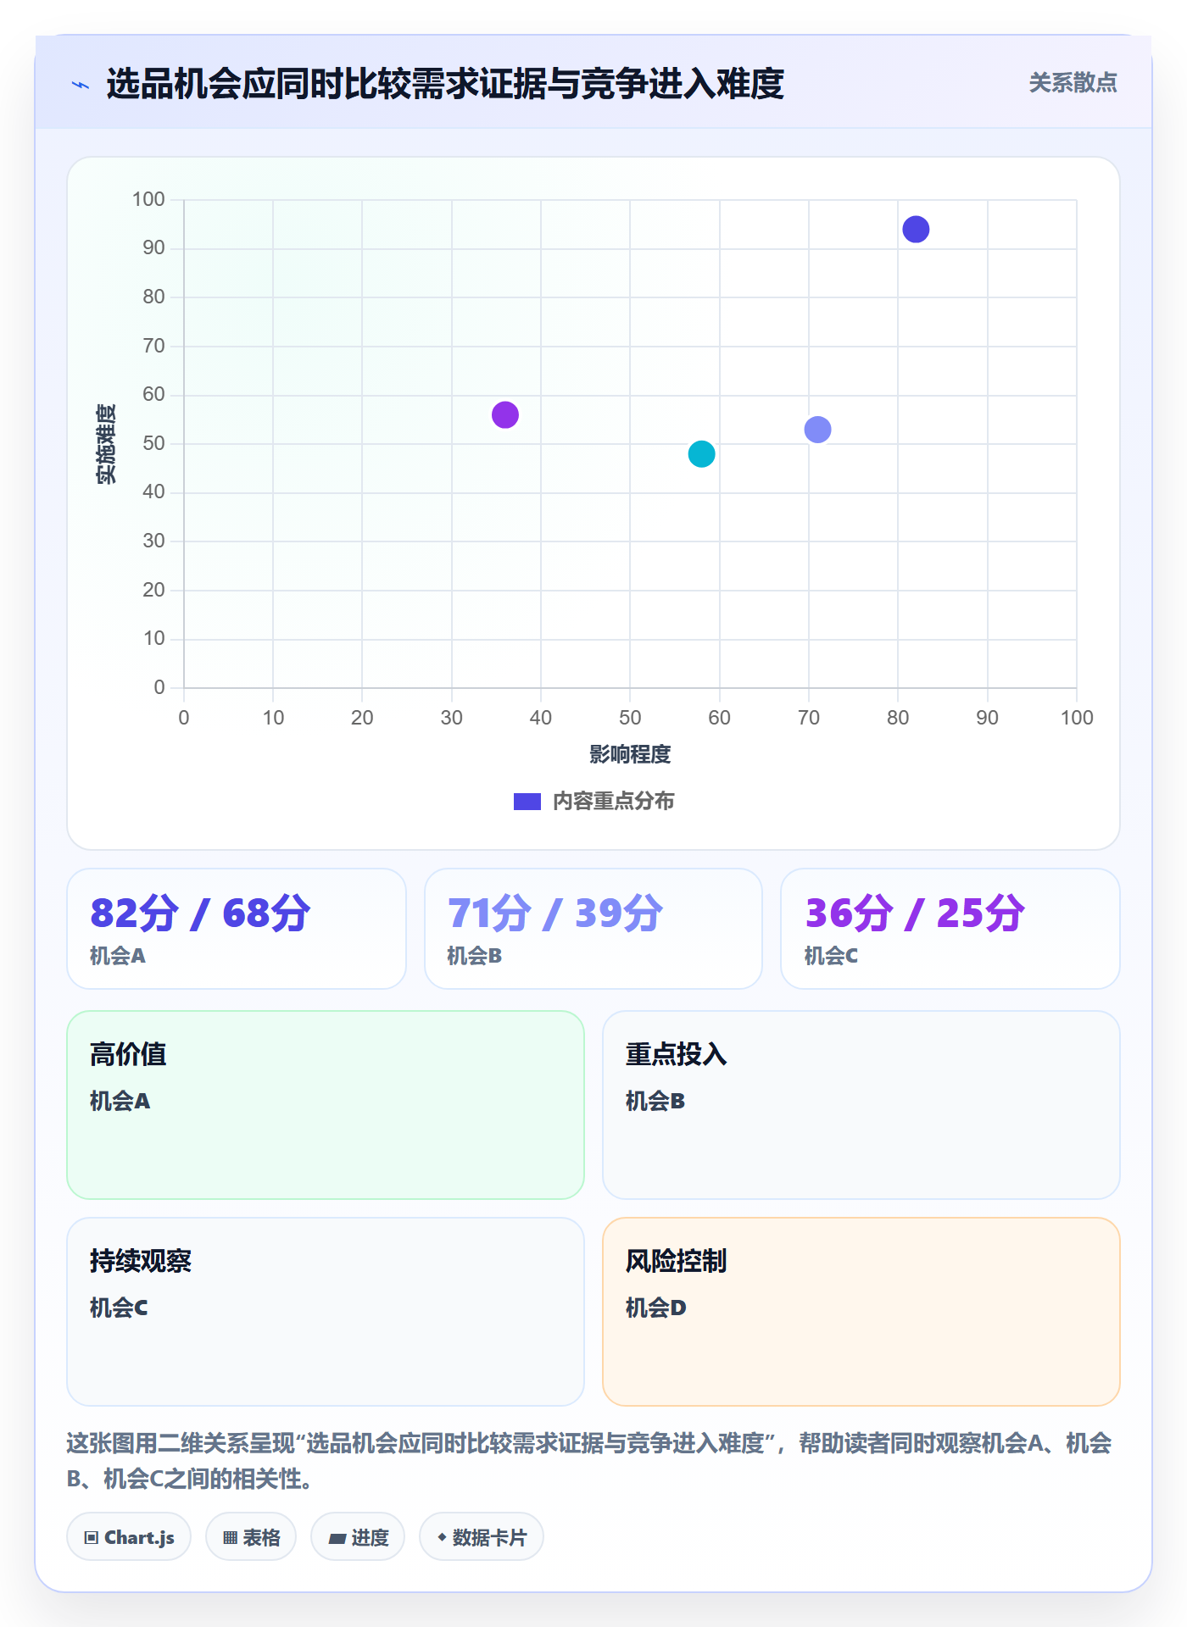Select the cyan scatter point near 58

tap(701, 454)
